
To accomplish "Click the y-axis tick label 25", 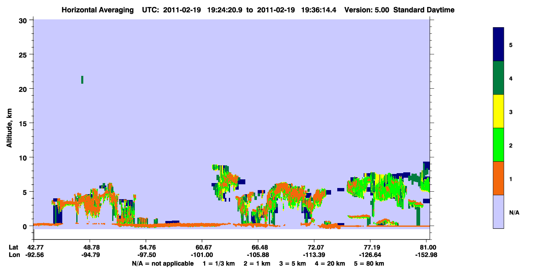I will (24, 54).
